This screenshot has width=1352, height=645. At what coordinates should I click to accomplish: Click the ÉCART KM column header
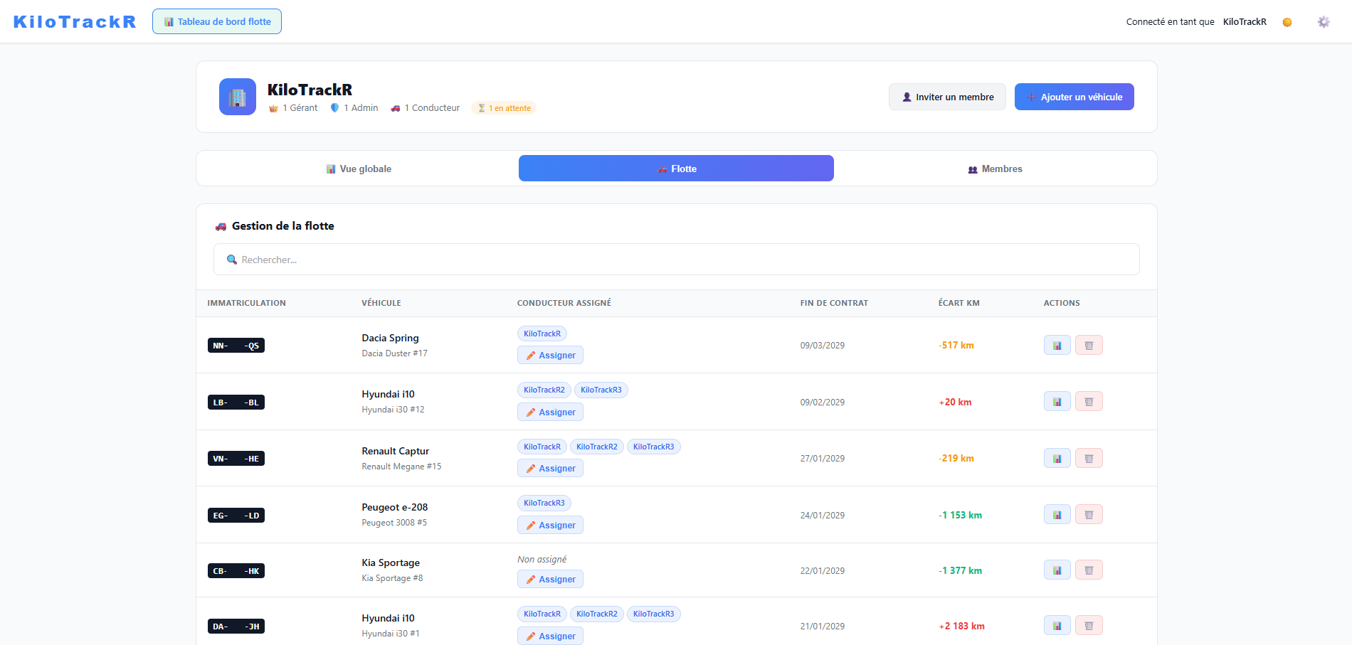(959, 303)
